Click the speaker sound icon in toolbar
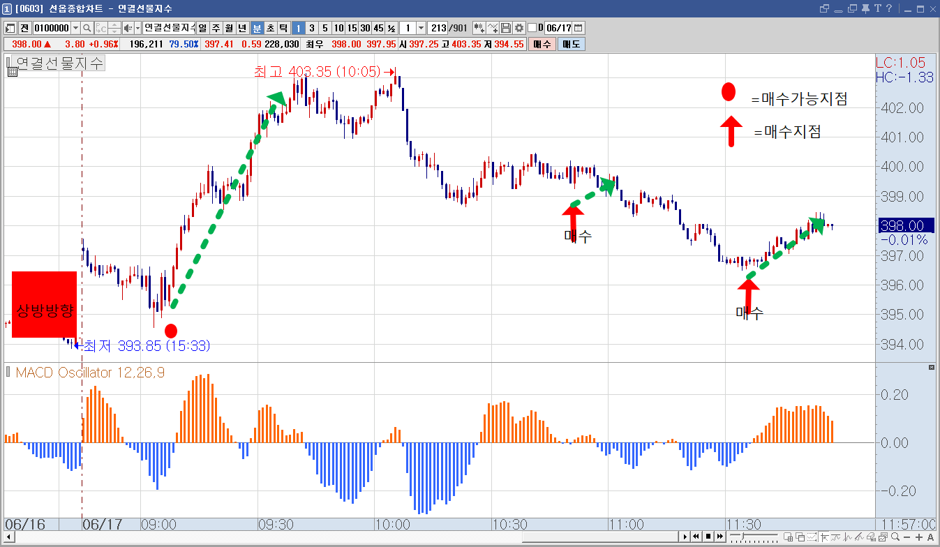Screen dimensions: 940x547 [127, 28]
